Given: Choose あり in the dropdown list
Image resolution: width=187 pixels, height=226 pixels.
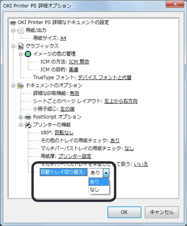Looking at the screenshot, I should pyautogui.click(x=99, y=182).
